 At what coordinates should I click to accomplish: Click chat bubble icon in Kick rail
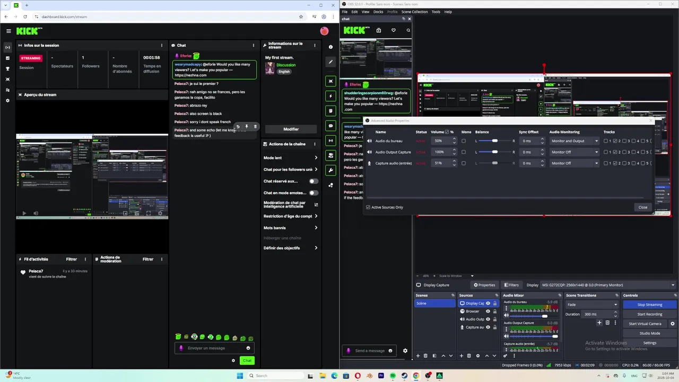coord(330,126)
